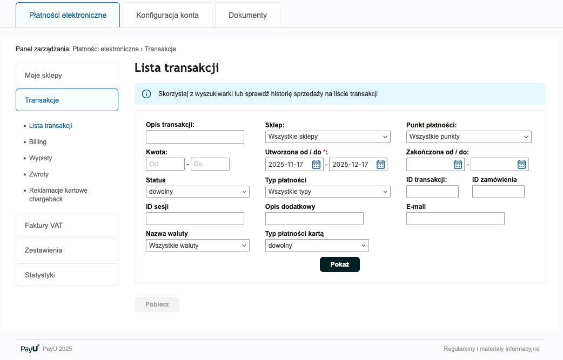The width and height of the screenshot is (563, 360).
Task: Open calendar for 'Zakończona od' start date
Action: click(x=458, y=165)
